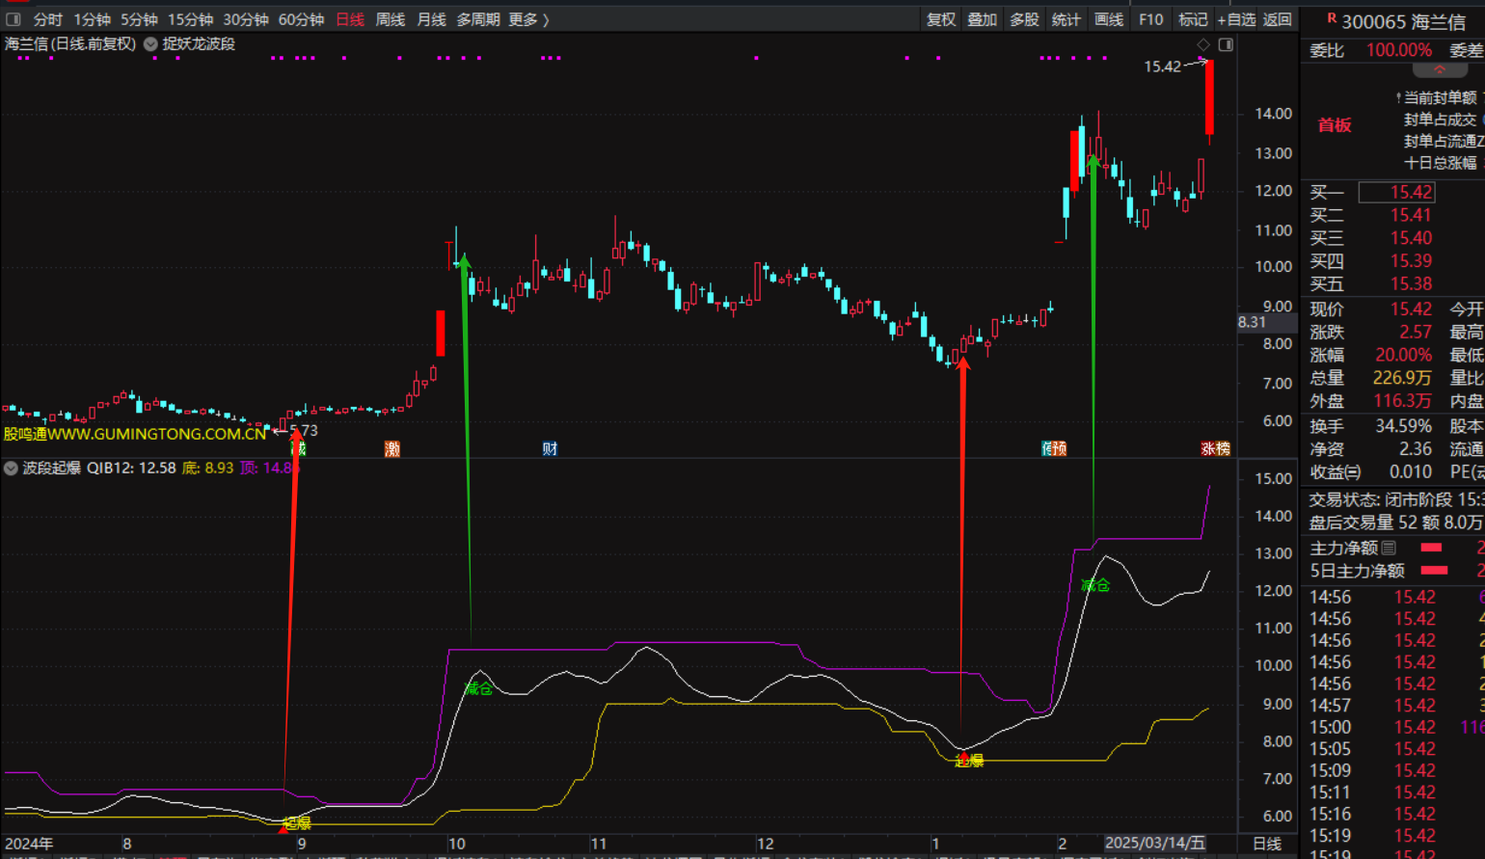Click the icon beside 主力净额 label
1485x859 pixels.
pyautogui.click(x=1389, y=548)
